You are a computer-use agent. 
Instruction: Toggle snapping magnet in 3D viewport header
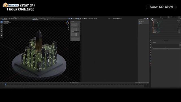[41, 18]
